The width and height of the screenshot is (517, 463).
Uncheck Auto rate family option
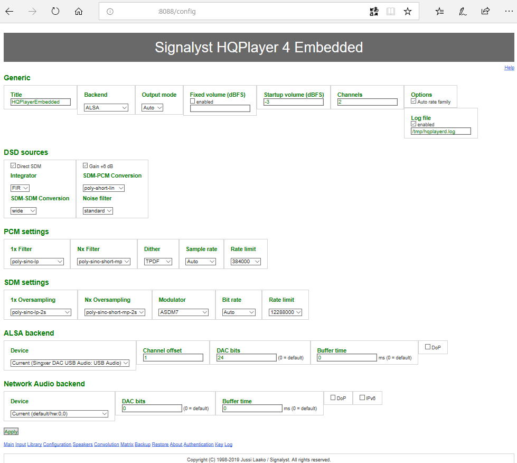(x=413, y=101)
